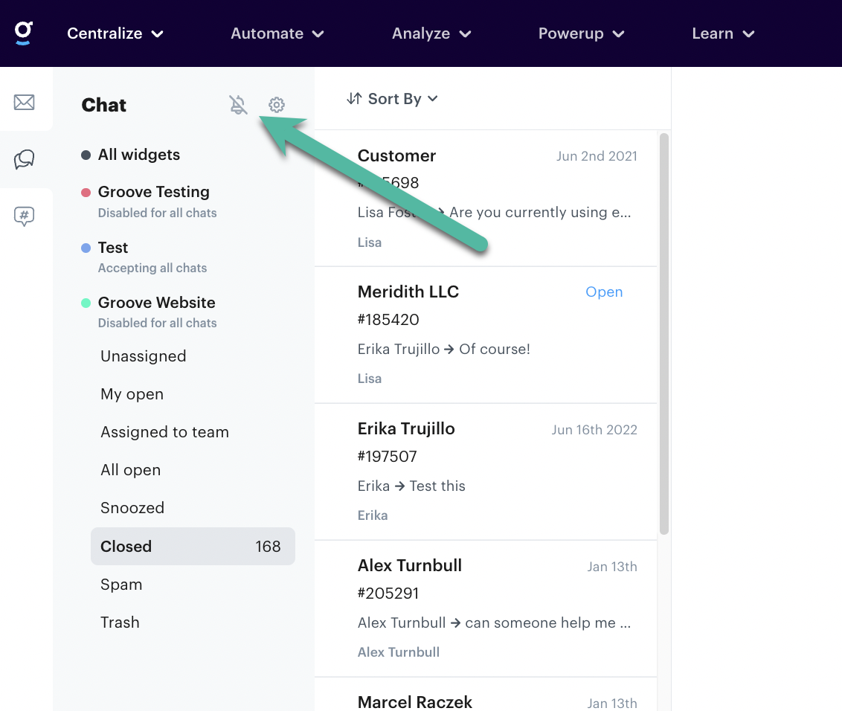The height and width of the screenshot is (711, 842).
Task: Open the hashtag message sidebar icon
Action: coord(25,216)
